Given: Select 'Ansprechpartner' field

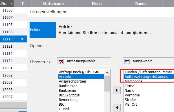Looking at the screenshot, I should [81, 81].
